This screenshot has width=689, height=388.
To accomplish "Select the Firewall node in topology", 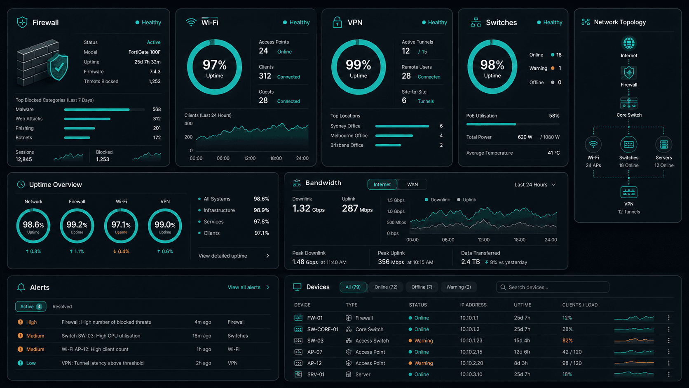I will point(629,73).
